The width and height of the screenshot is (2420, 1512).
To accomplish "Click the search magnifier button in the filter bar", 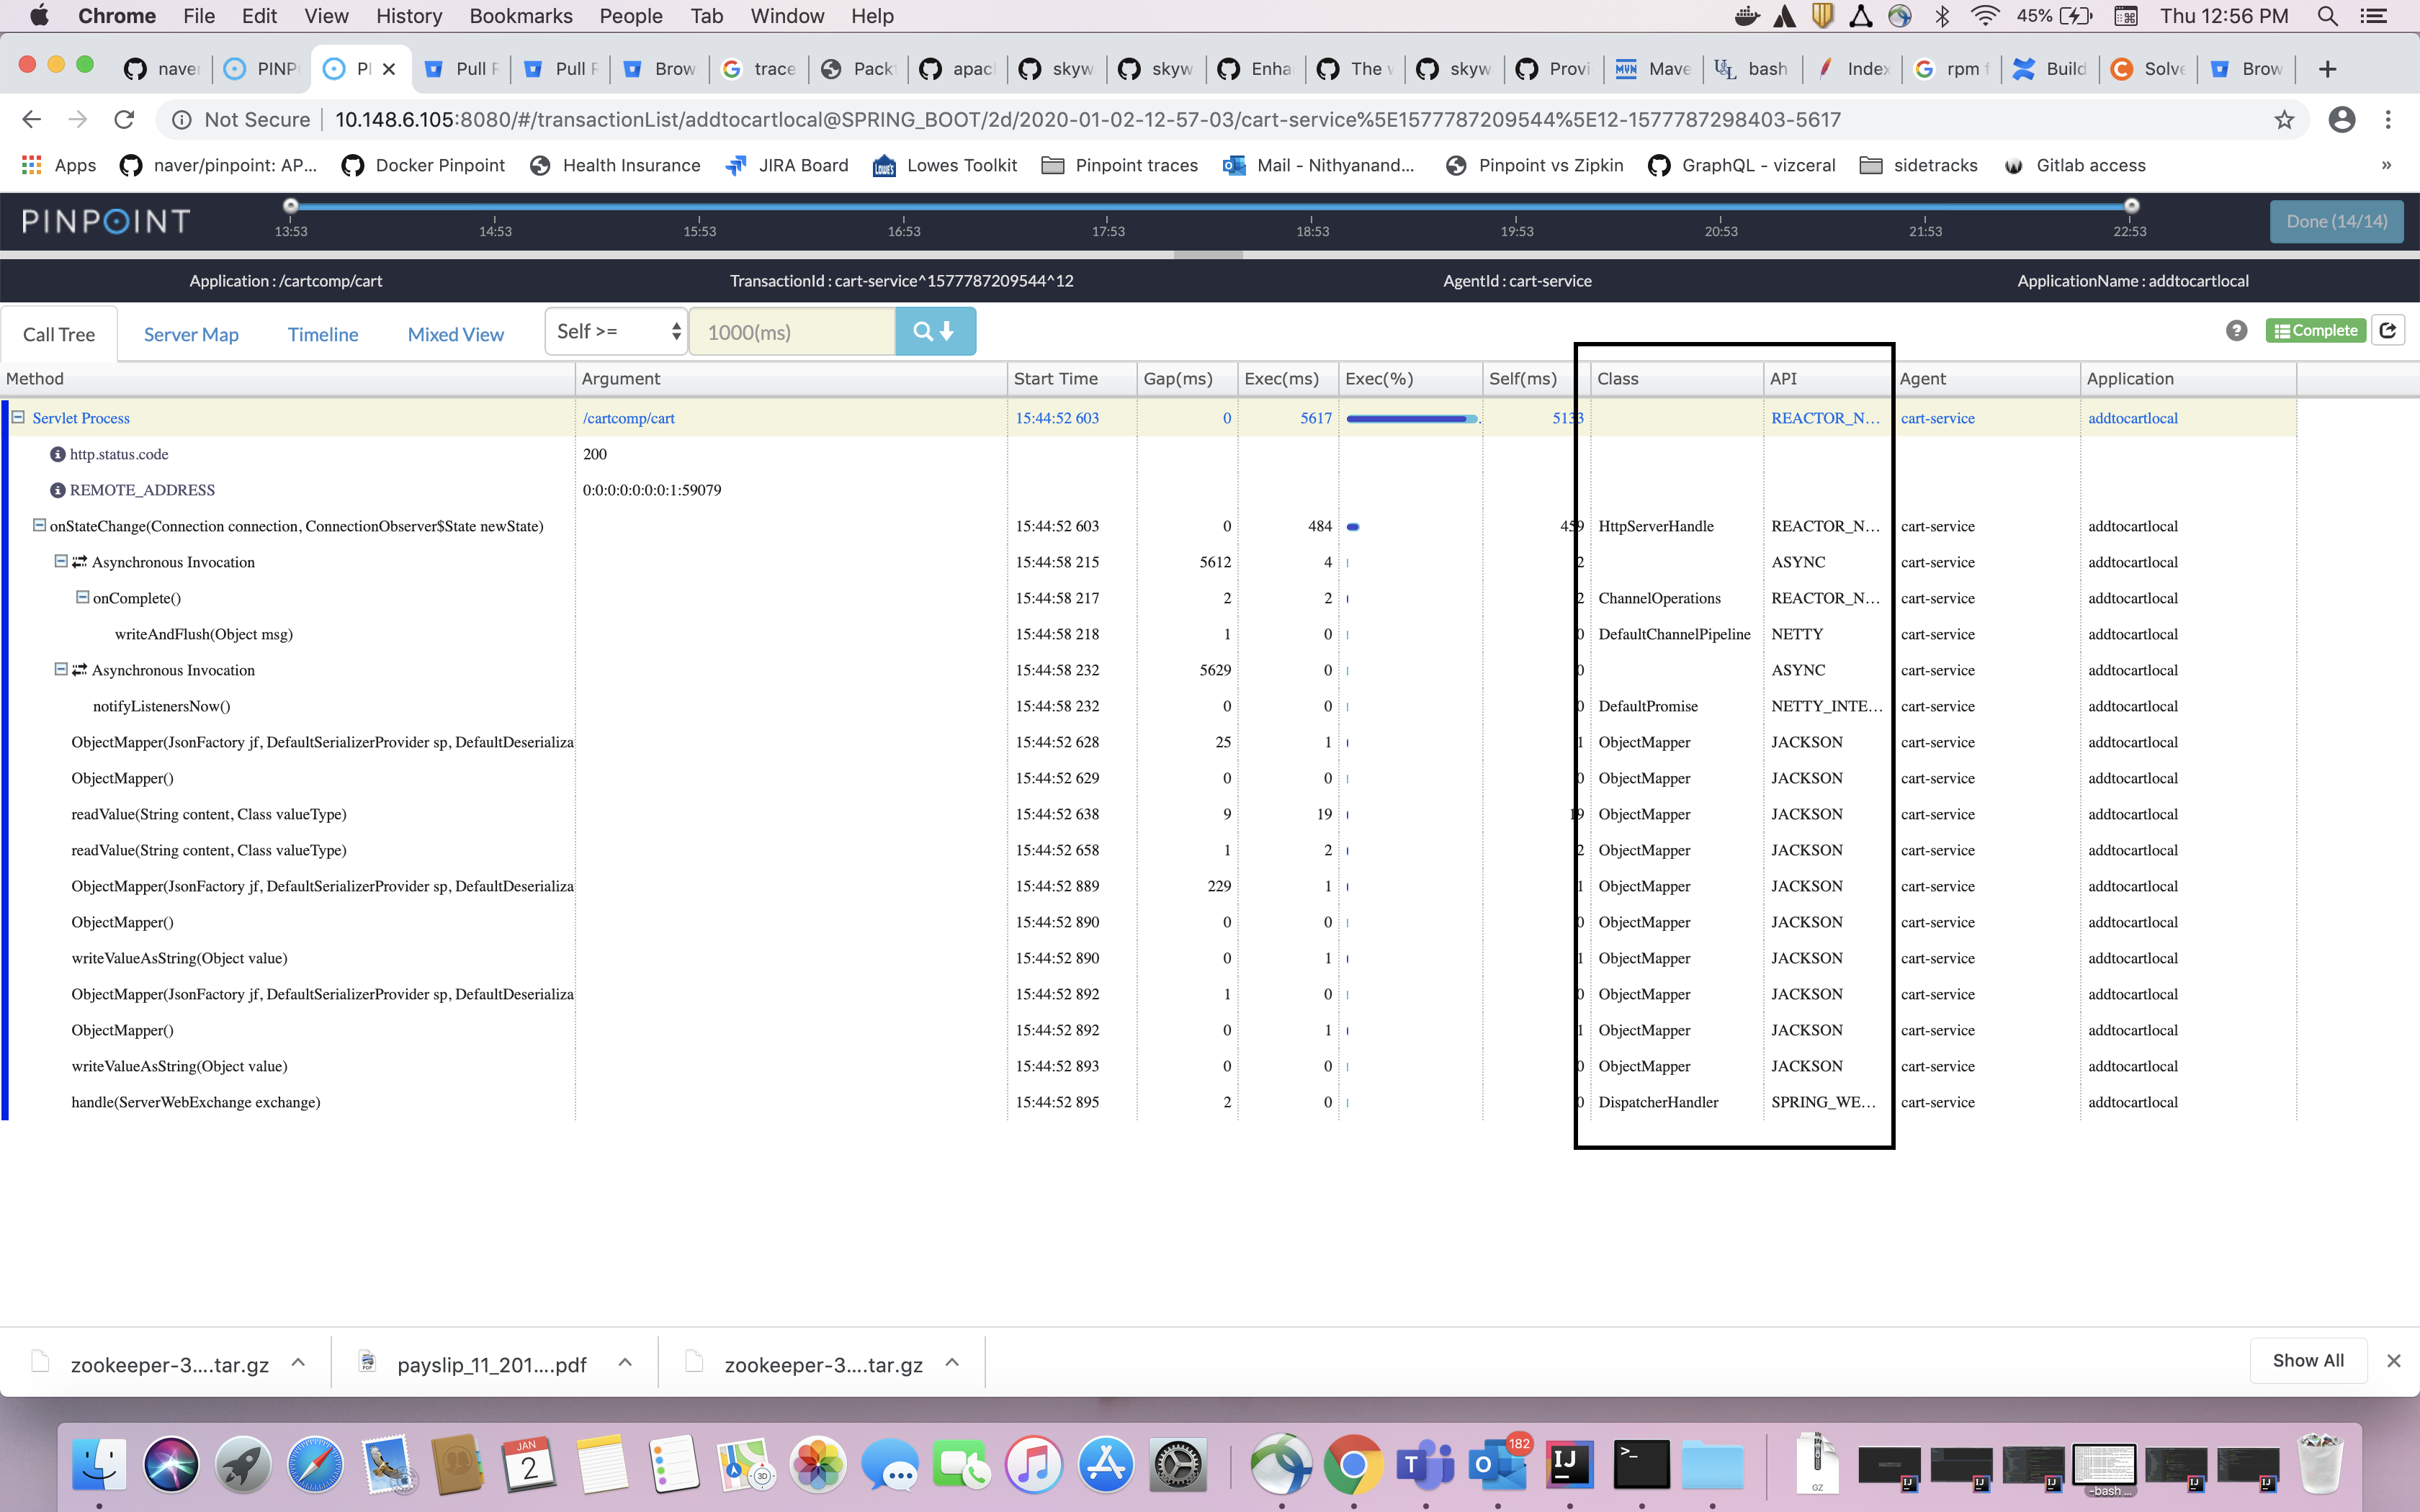I will point(933,331).
